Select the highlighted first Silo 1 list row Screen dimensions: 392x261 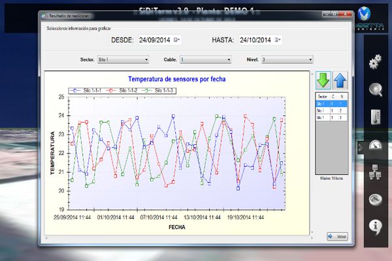[331, 104]
